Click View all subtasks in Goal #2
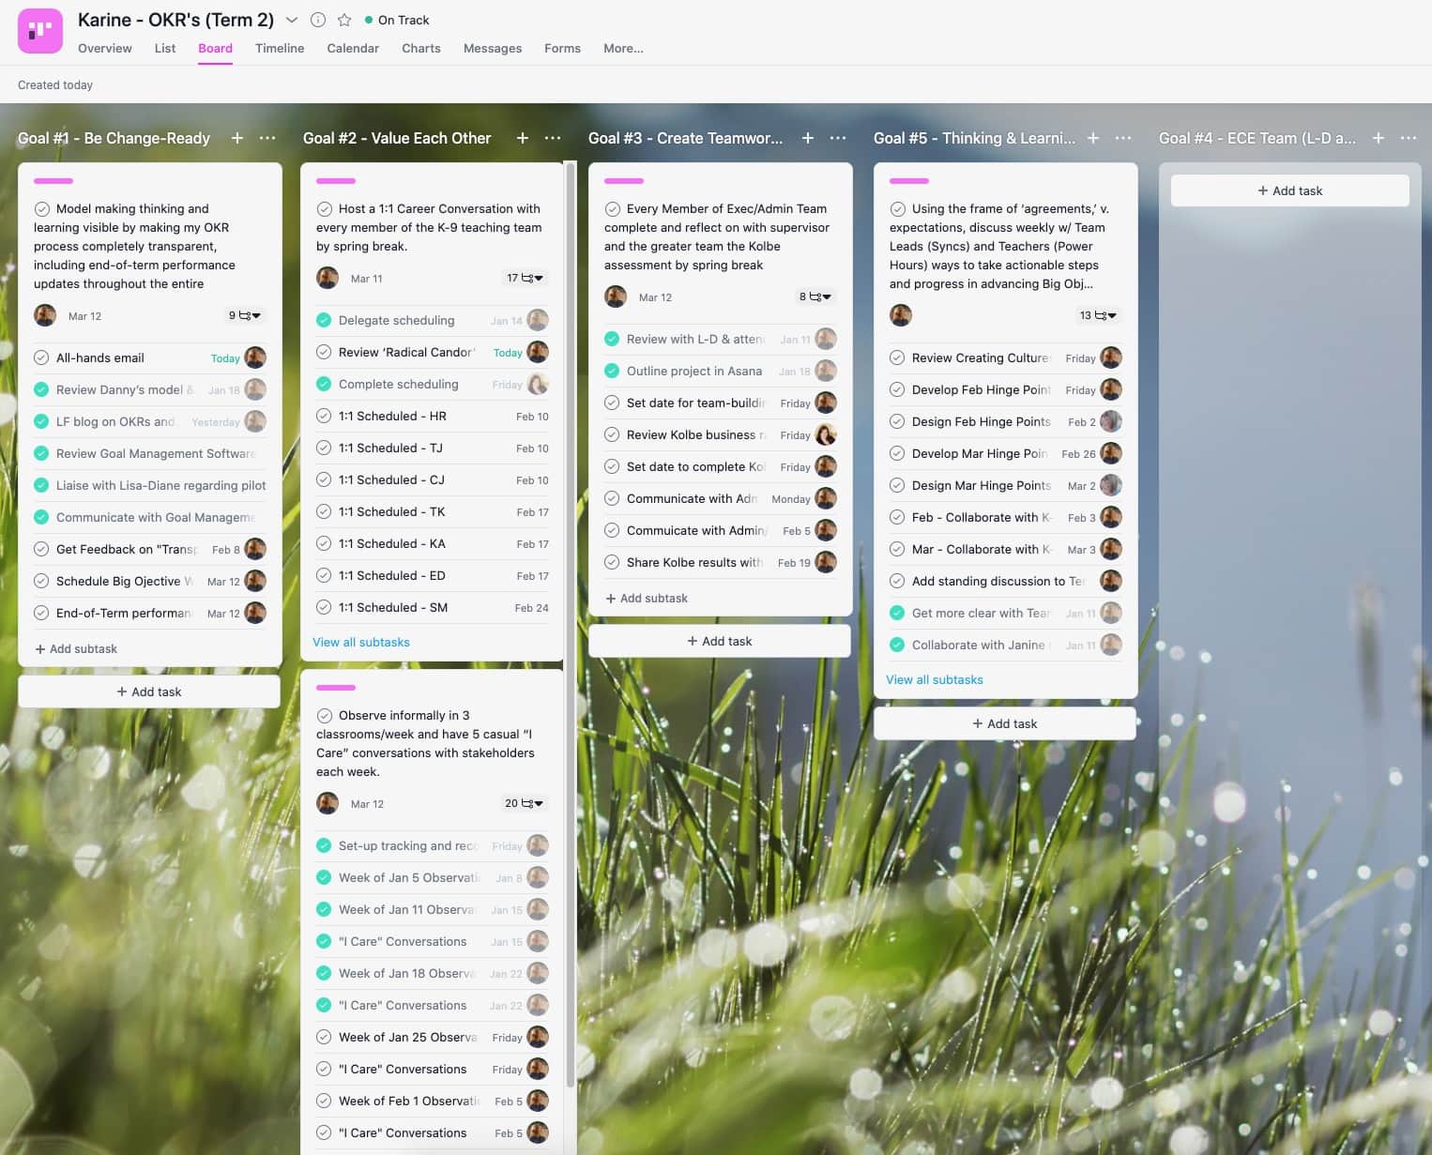1432x1155 pixels. 361,642
